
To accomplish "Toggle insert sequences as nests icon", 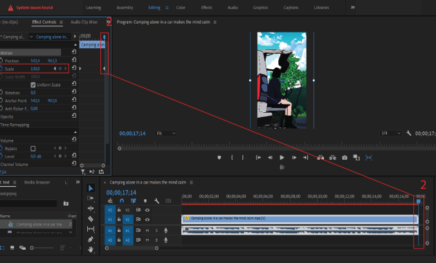I will (110, 201).
